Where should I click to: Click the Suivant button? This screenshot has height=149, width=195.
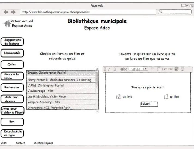pyautogui.click(x=149, y=104)
